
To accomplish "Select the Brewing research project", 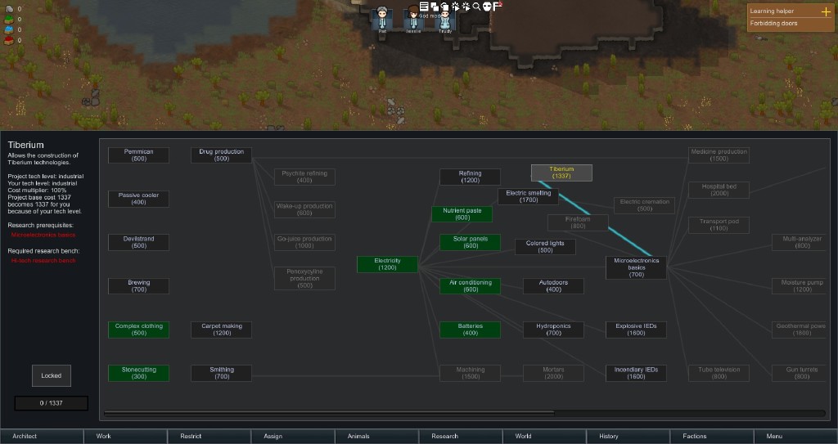I will coord(138,286).
